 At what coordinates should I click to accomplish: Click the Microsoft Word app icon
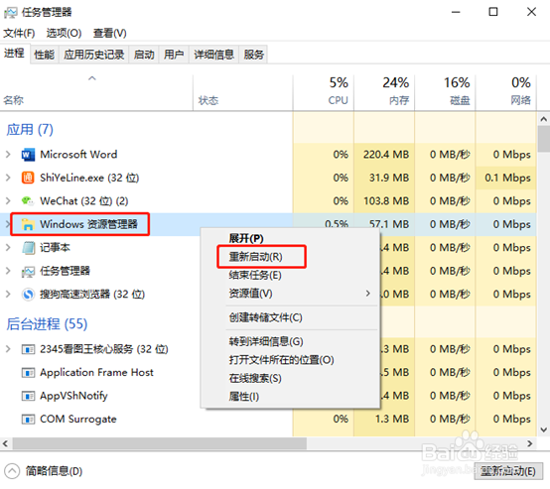[28, 155]
